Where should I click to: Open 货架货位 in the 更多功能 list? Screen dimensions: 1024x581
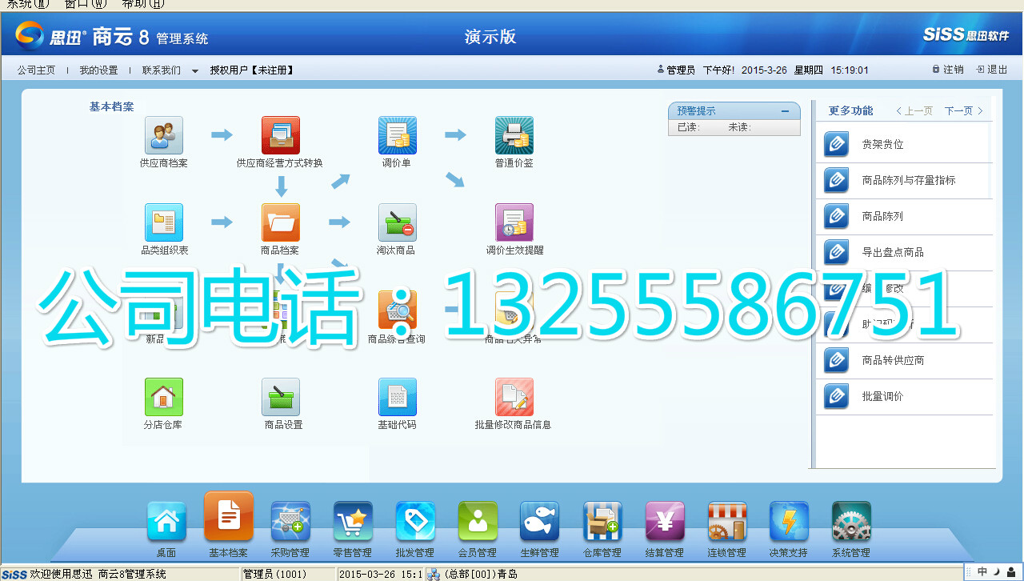click(904, 145)
